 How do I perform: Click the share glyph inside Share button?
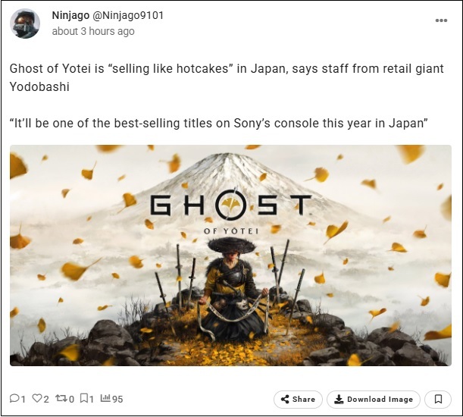coord(285,400)
